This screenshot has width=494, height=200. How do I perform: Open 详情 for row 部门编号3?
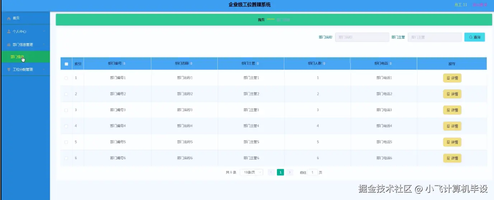tap(452, 110)
